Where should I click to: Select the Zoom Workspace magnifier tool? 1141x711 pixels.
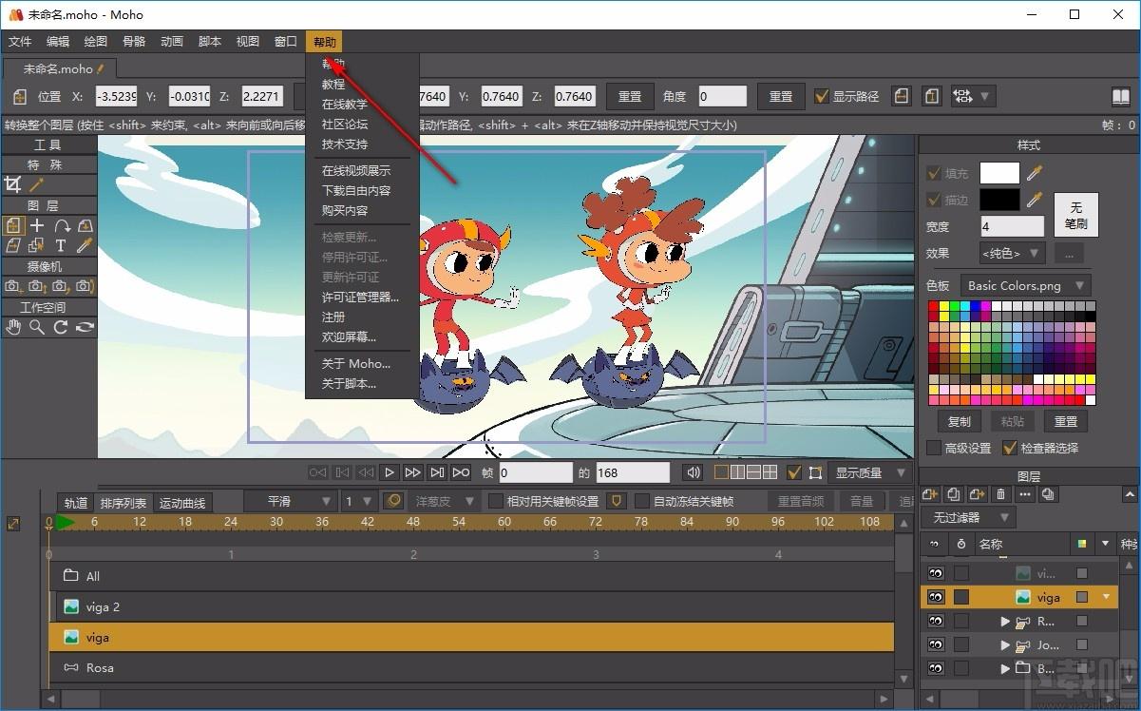37,327
